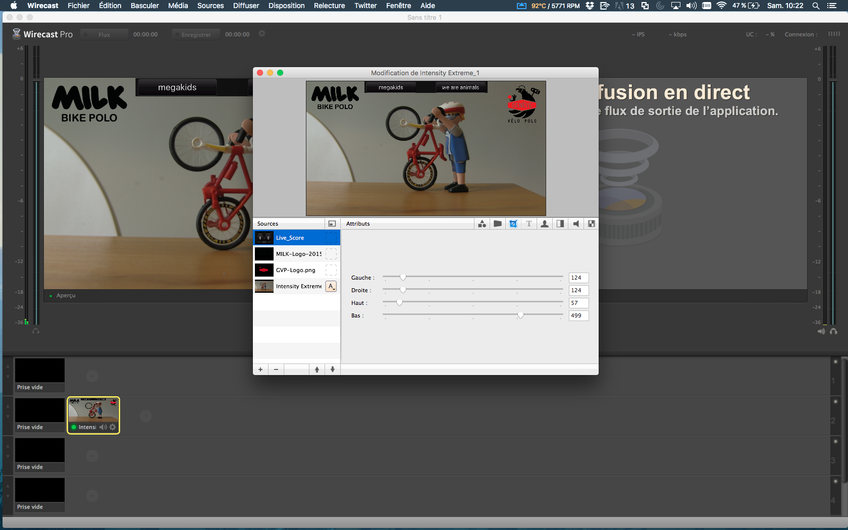This screenshot has height=530, width=848.
Task: Click the Bas crop slider handle
Action: (520, 315)
